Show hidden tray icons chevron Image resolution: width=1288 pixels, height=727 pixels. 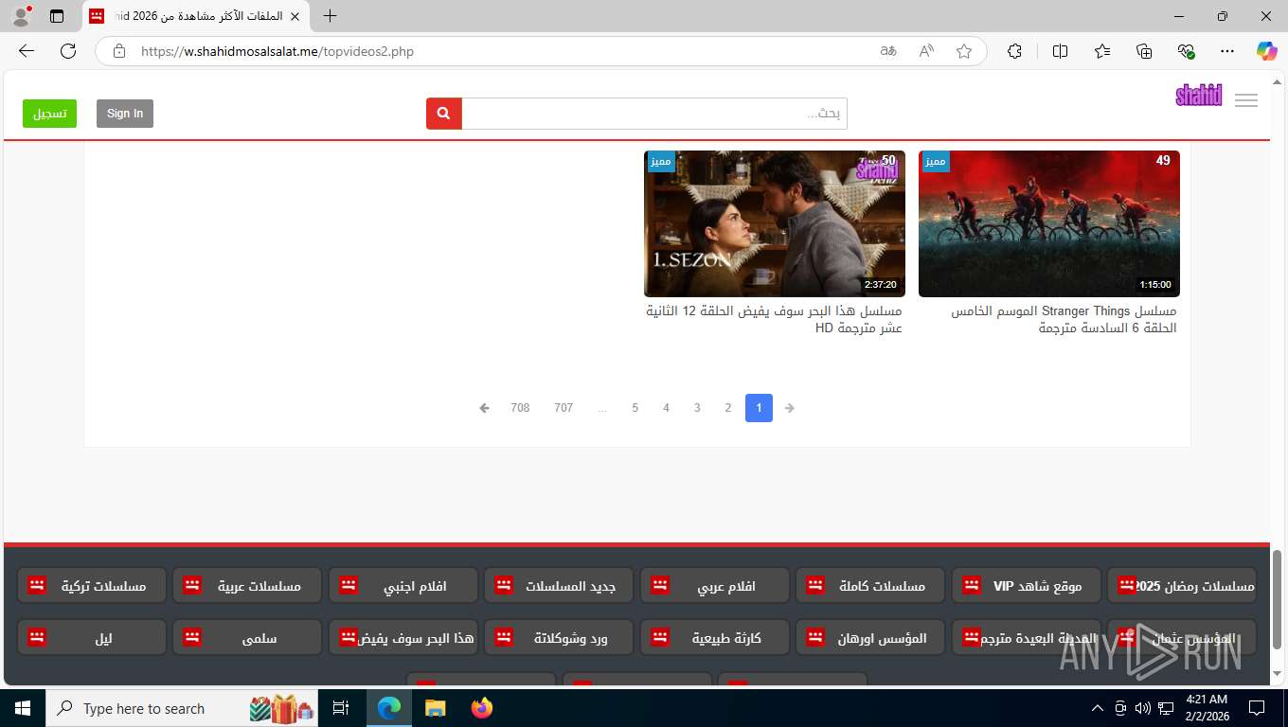click(1098, 708)
